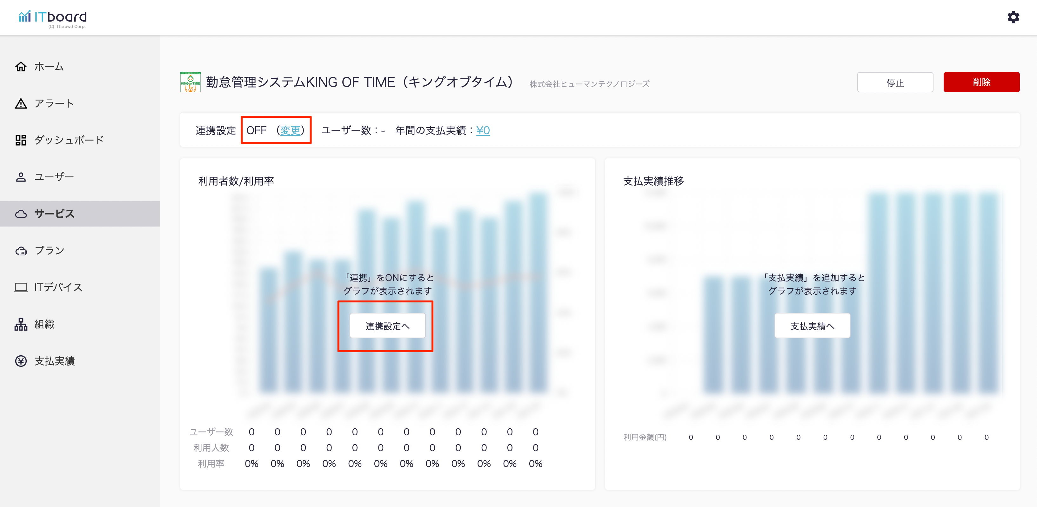Click the home icon in sidebar
Image resolution: width=1037 pixels, height=507 pixels.
[x=21, y=66]
